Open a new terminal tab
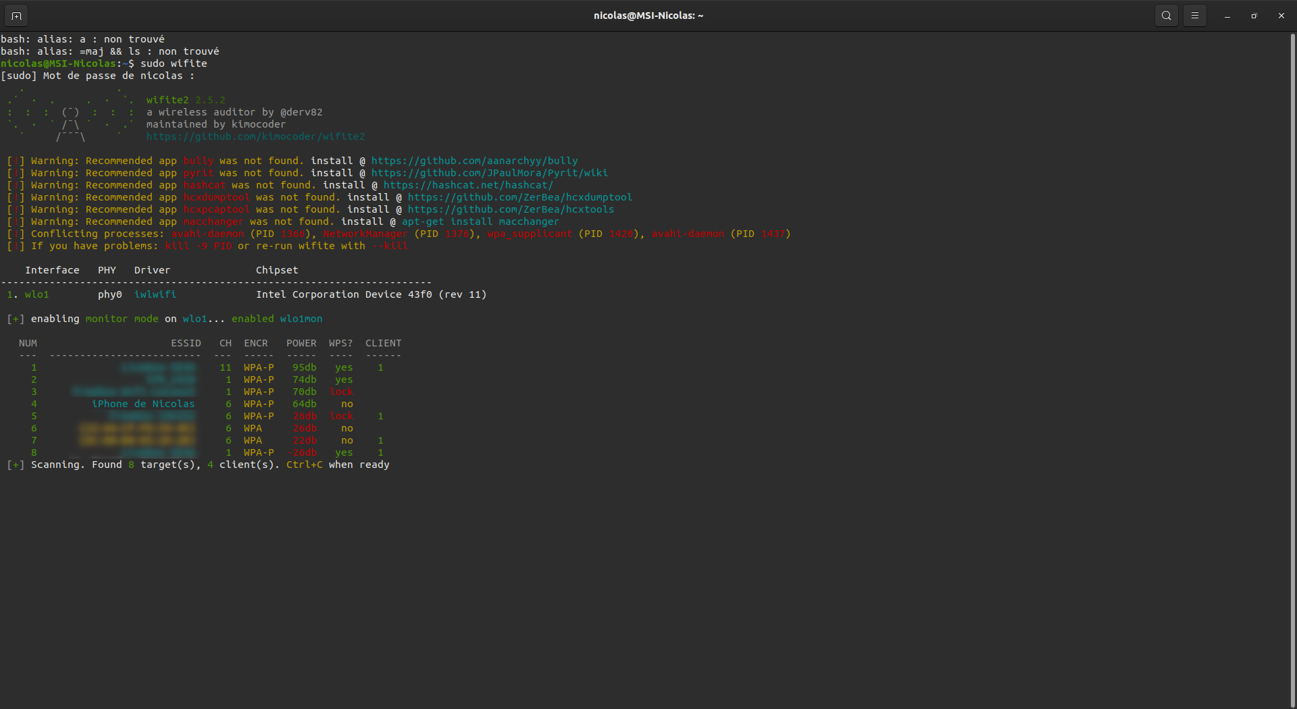The width and height of the screenshot is (1297, 709). point(16,16)
